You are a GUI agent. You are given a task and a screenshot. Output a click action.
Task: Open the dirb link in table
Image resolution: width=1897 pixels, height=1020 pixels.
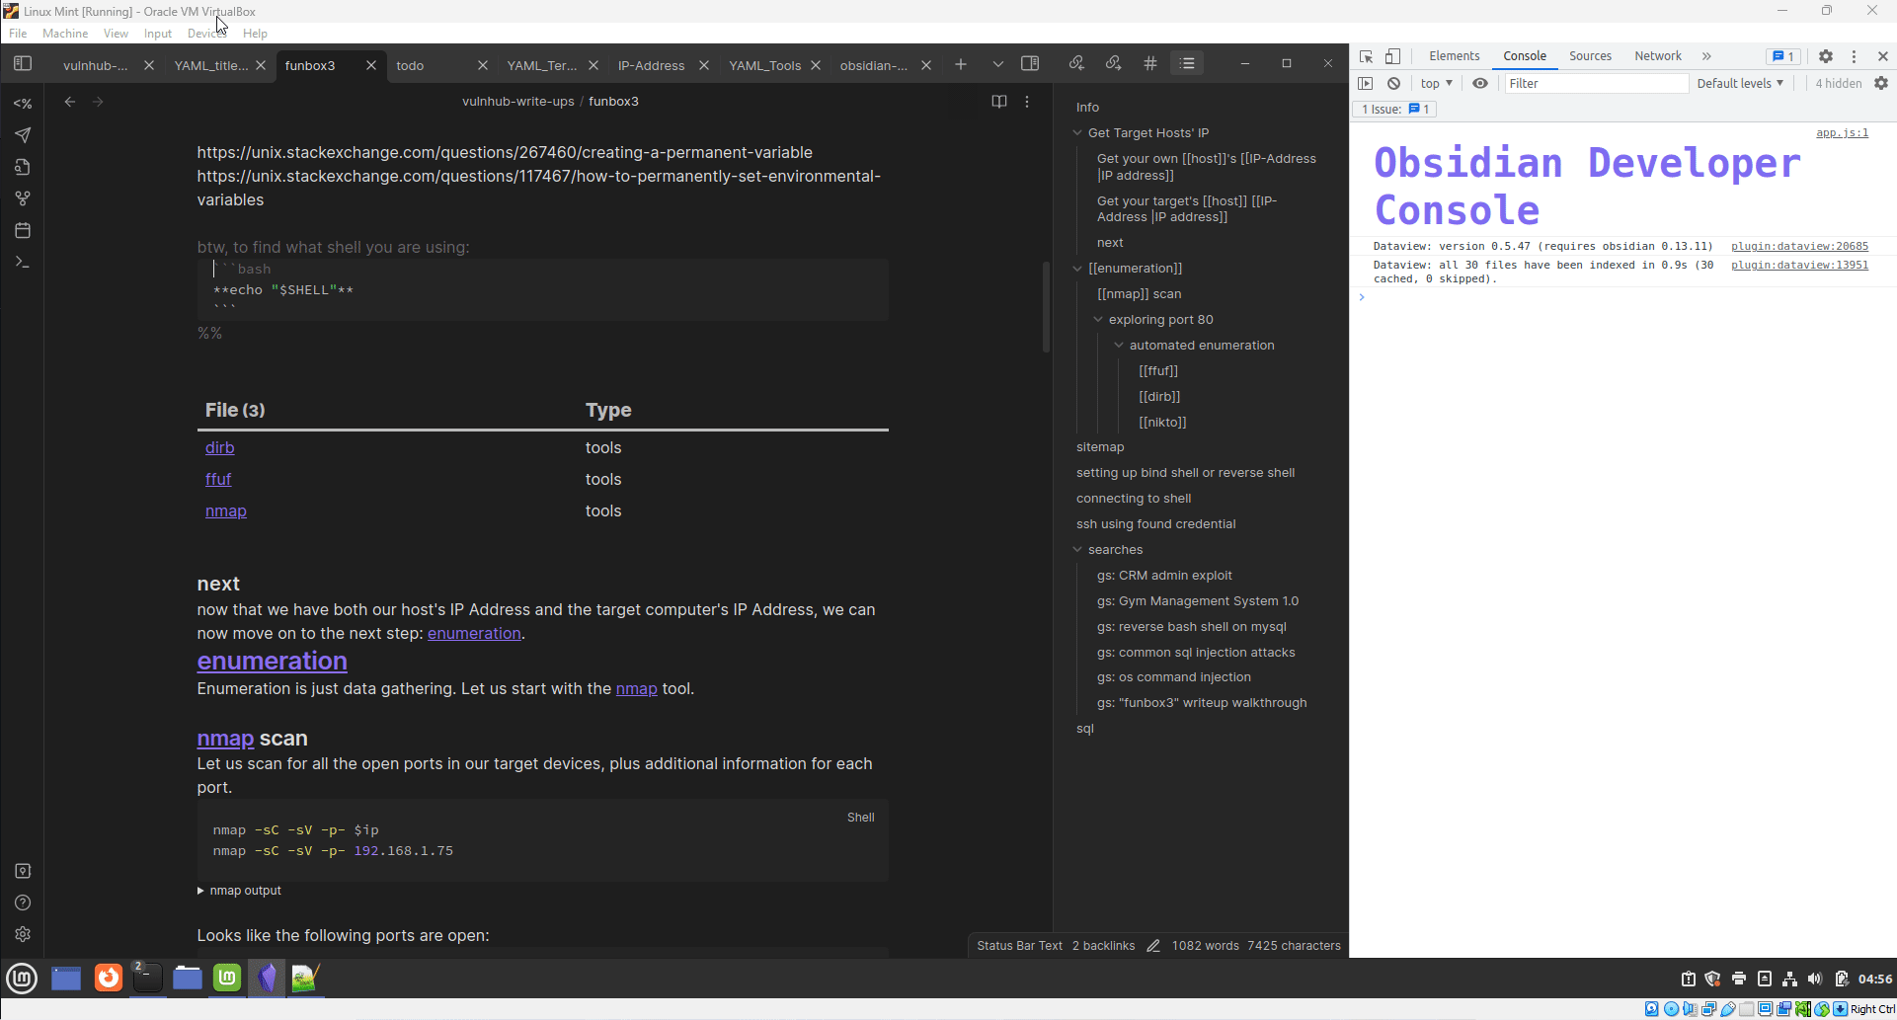point(220,448)
